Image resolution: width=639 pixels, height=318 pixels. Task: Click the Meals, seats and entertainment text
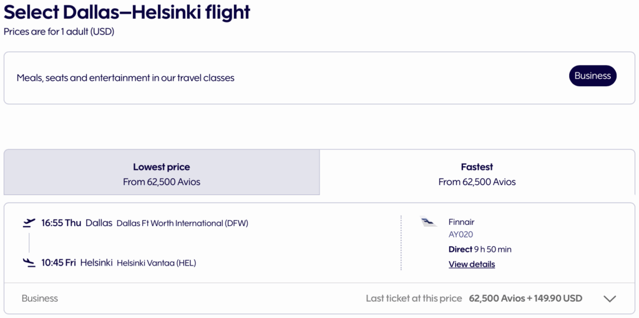pyautogui.click(x=125, y=78)
